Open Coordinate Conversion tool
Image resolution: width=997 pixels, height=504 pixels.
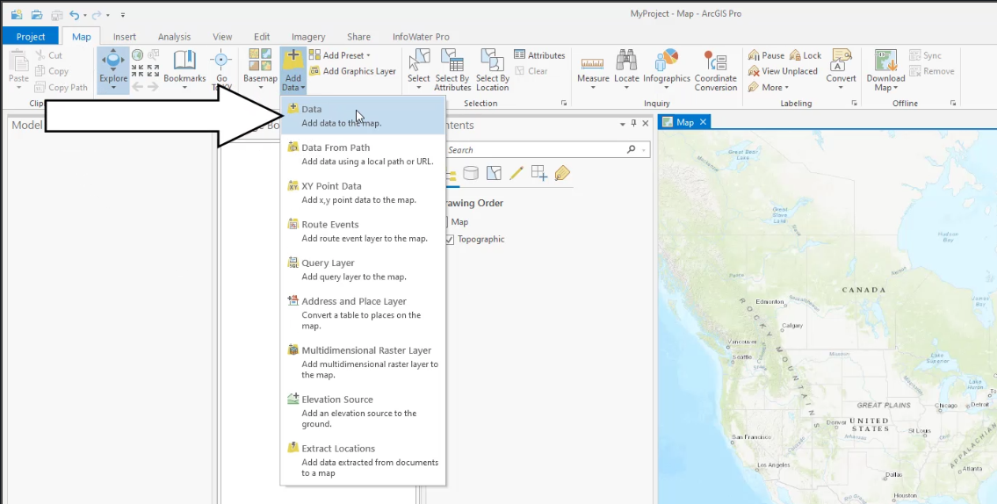[x=715, y=69]
